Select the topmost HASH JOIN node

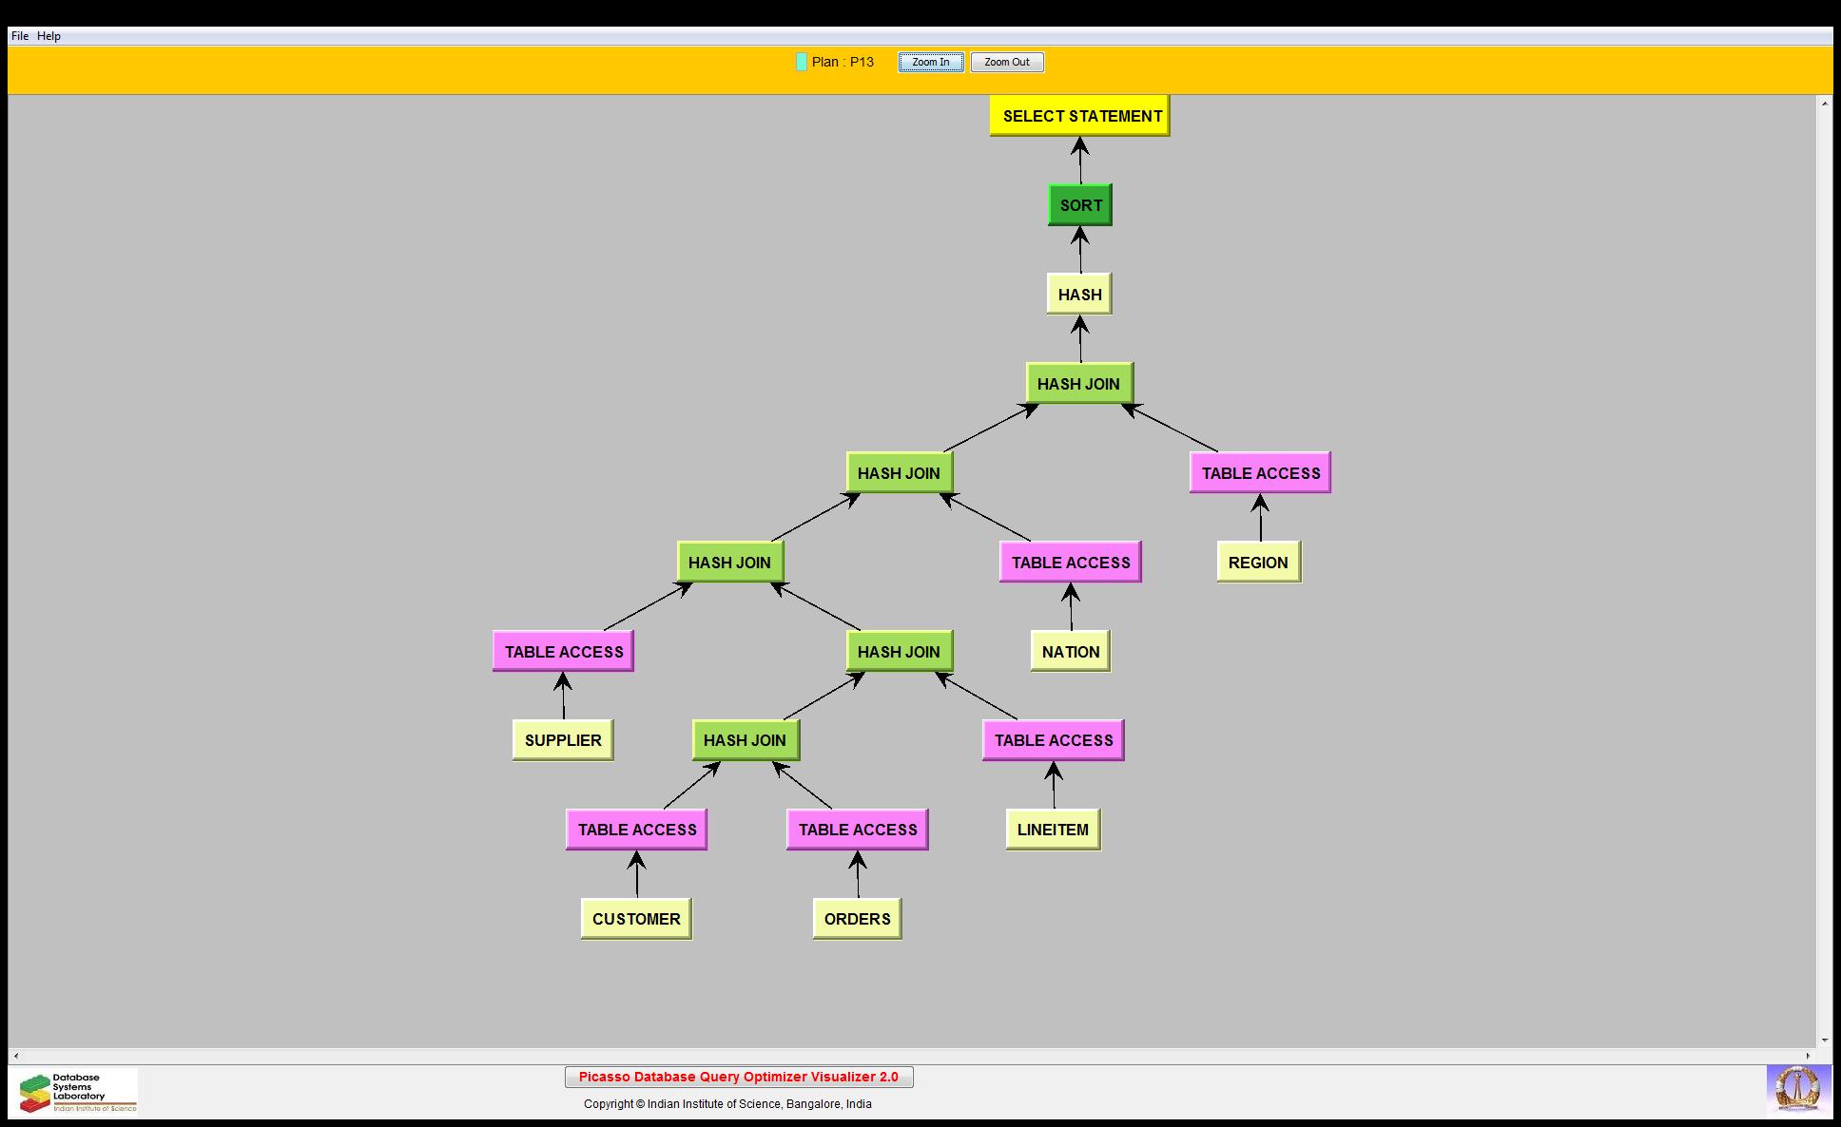(1078, 384)
